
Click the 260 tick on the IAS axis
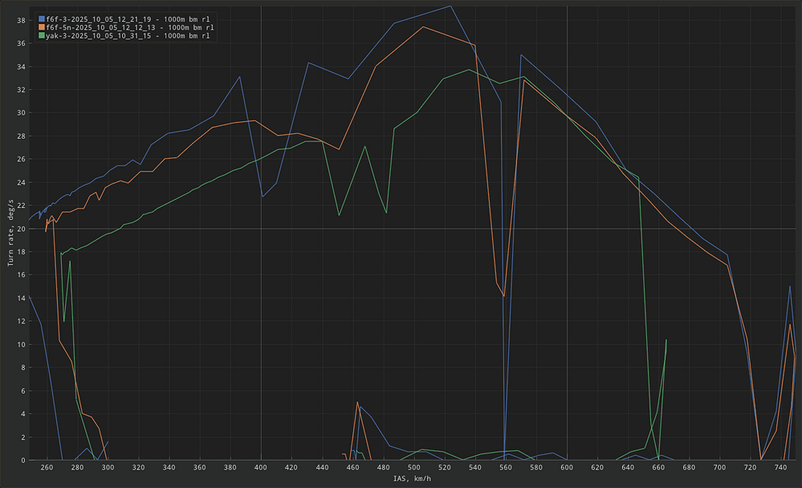(x=47, y=467)
